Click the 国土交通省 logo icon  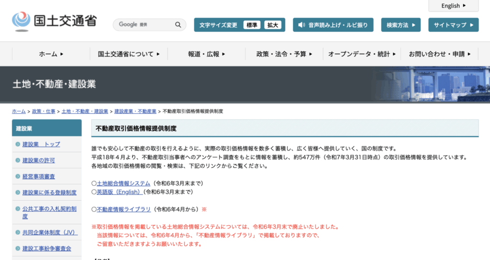(21, 20)
